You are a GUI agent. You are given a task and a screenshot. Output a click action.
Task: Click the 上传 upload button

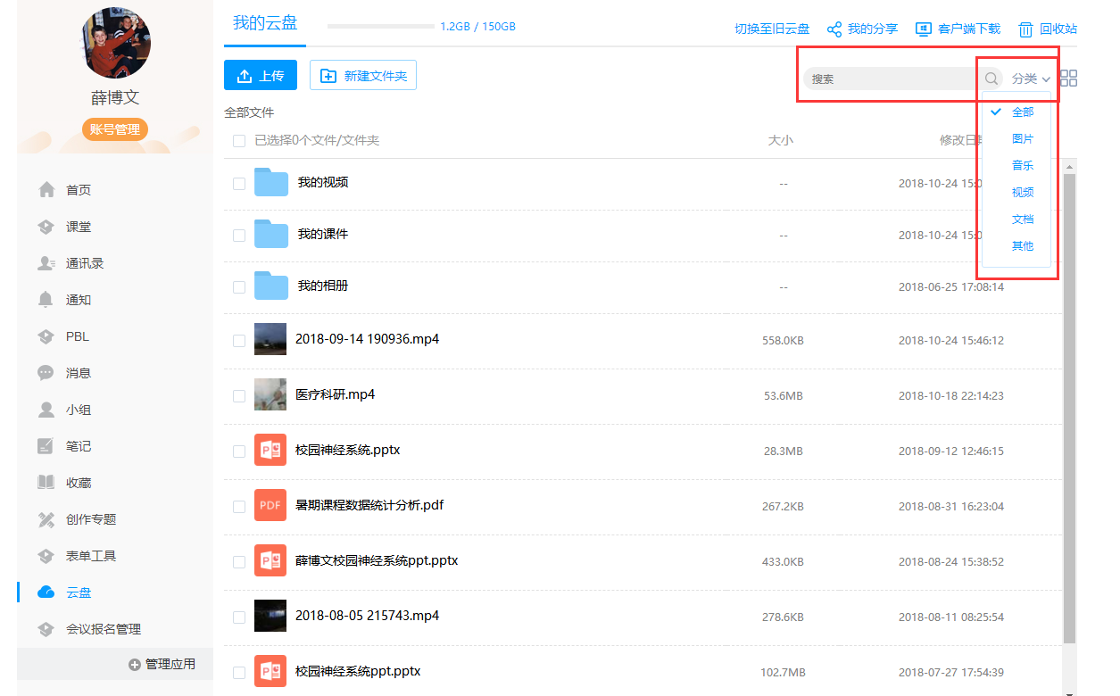[261, 76]
